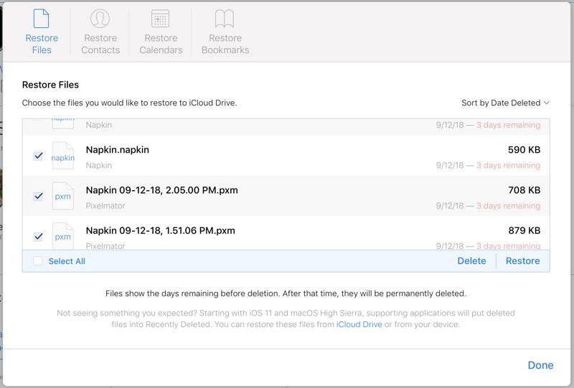
Task: Click the 879 KB file size
Action: [x=524, y=231]
